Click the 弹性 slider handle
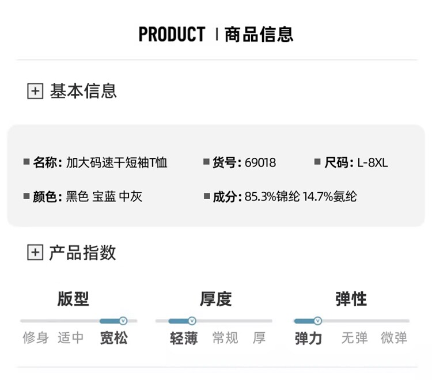 coord(317,321)
